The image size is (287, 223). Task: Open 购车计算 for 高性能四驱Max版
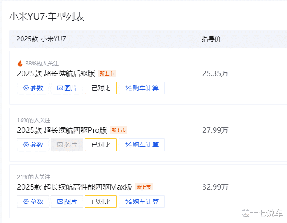[x=142, y=201]
